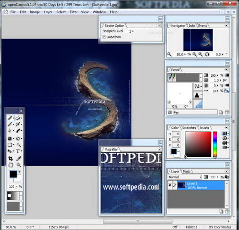Switch to the Swatches tab
This screenshot has height=230, width=239.
[x=189, y=128]
